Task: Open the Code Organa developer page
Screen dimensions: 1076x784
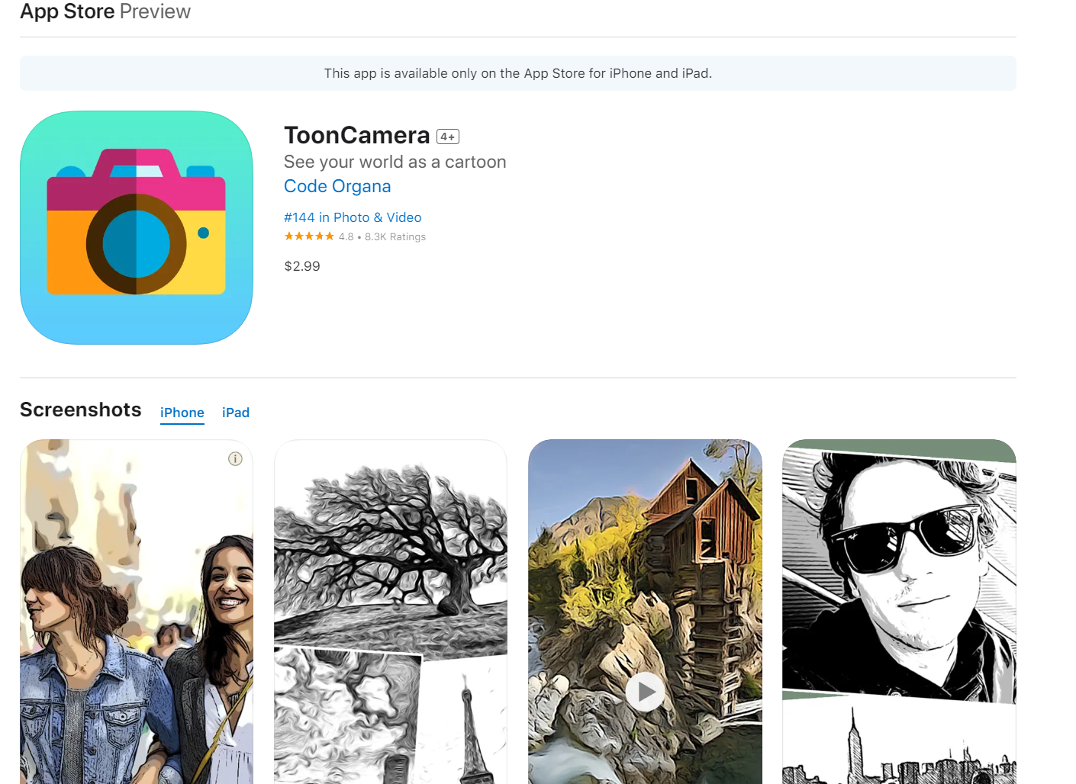Action: 337,186
